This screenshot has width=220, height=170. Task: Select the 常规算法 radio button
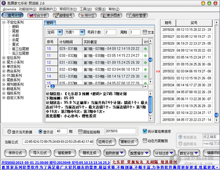point(180,137)
